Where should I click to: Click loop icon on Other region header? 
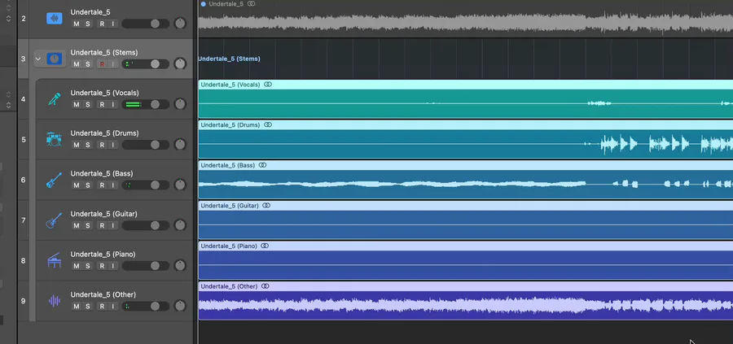(265, 286)
